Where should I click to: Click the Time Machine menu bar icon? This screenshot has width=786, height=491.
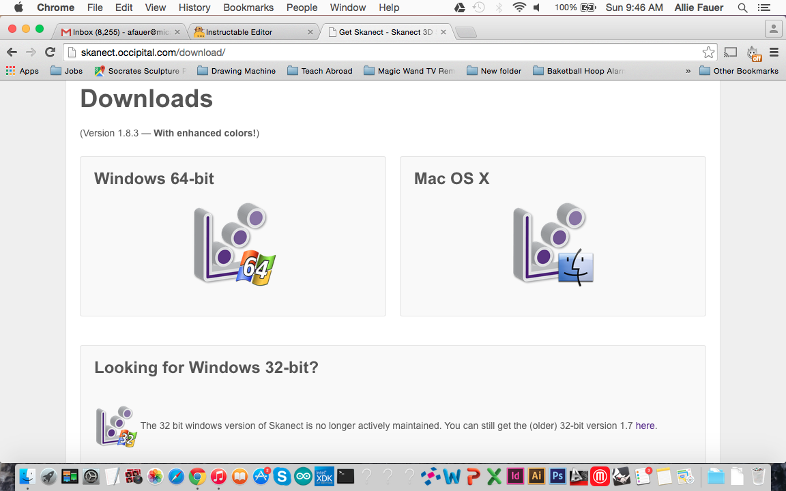pyautogui.click(x=479, y=8)
